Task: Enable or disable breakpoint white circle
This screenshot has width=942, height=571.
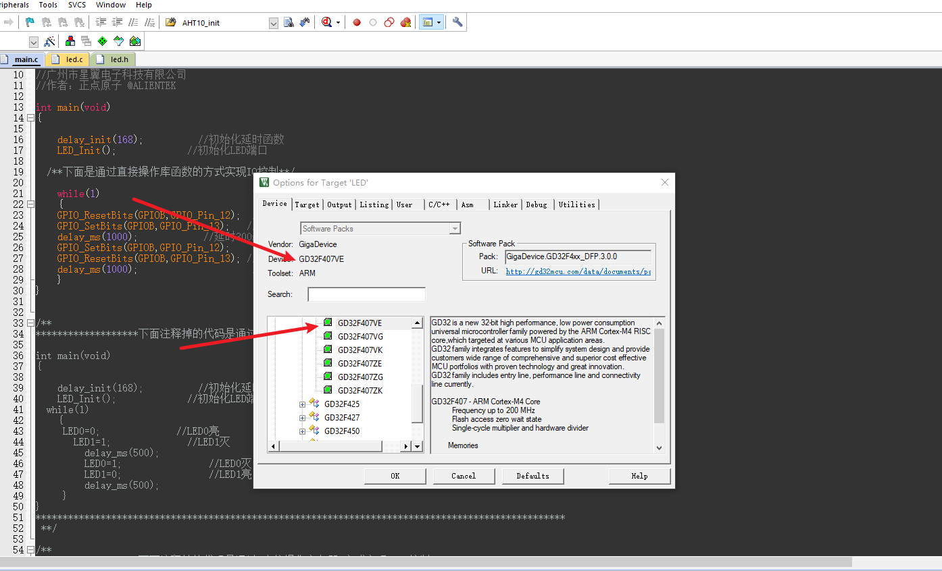Action: pyautogui.click(x=373, y=22)
